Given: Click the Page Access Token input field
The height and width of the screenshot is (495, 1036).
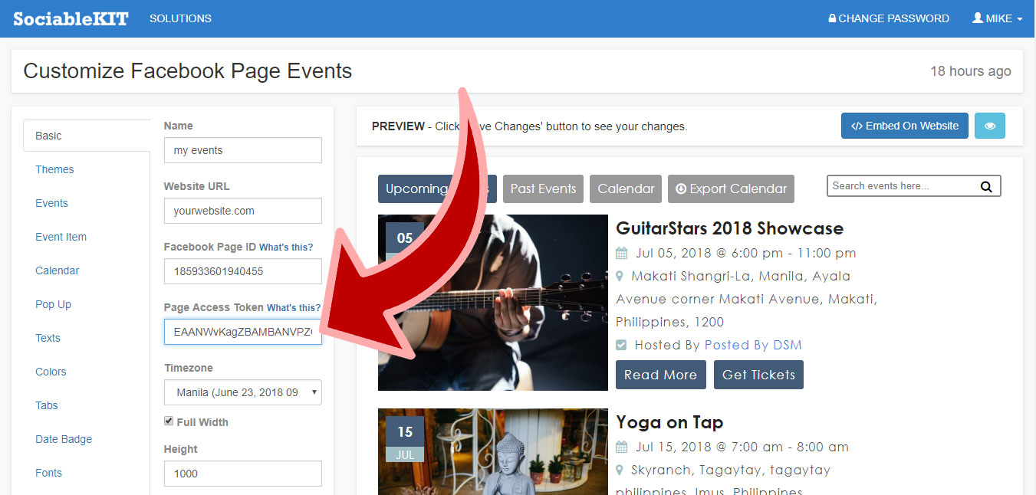Looking at the screenshot, I should [x=243, y=332].
